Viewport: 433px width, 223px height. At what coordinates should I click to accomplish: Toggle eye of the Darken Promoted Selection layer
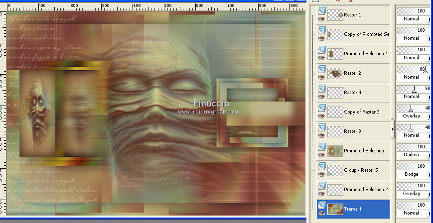321,155
